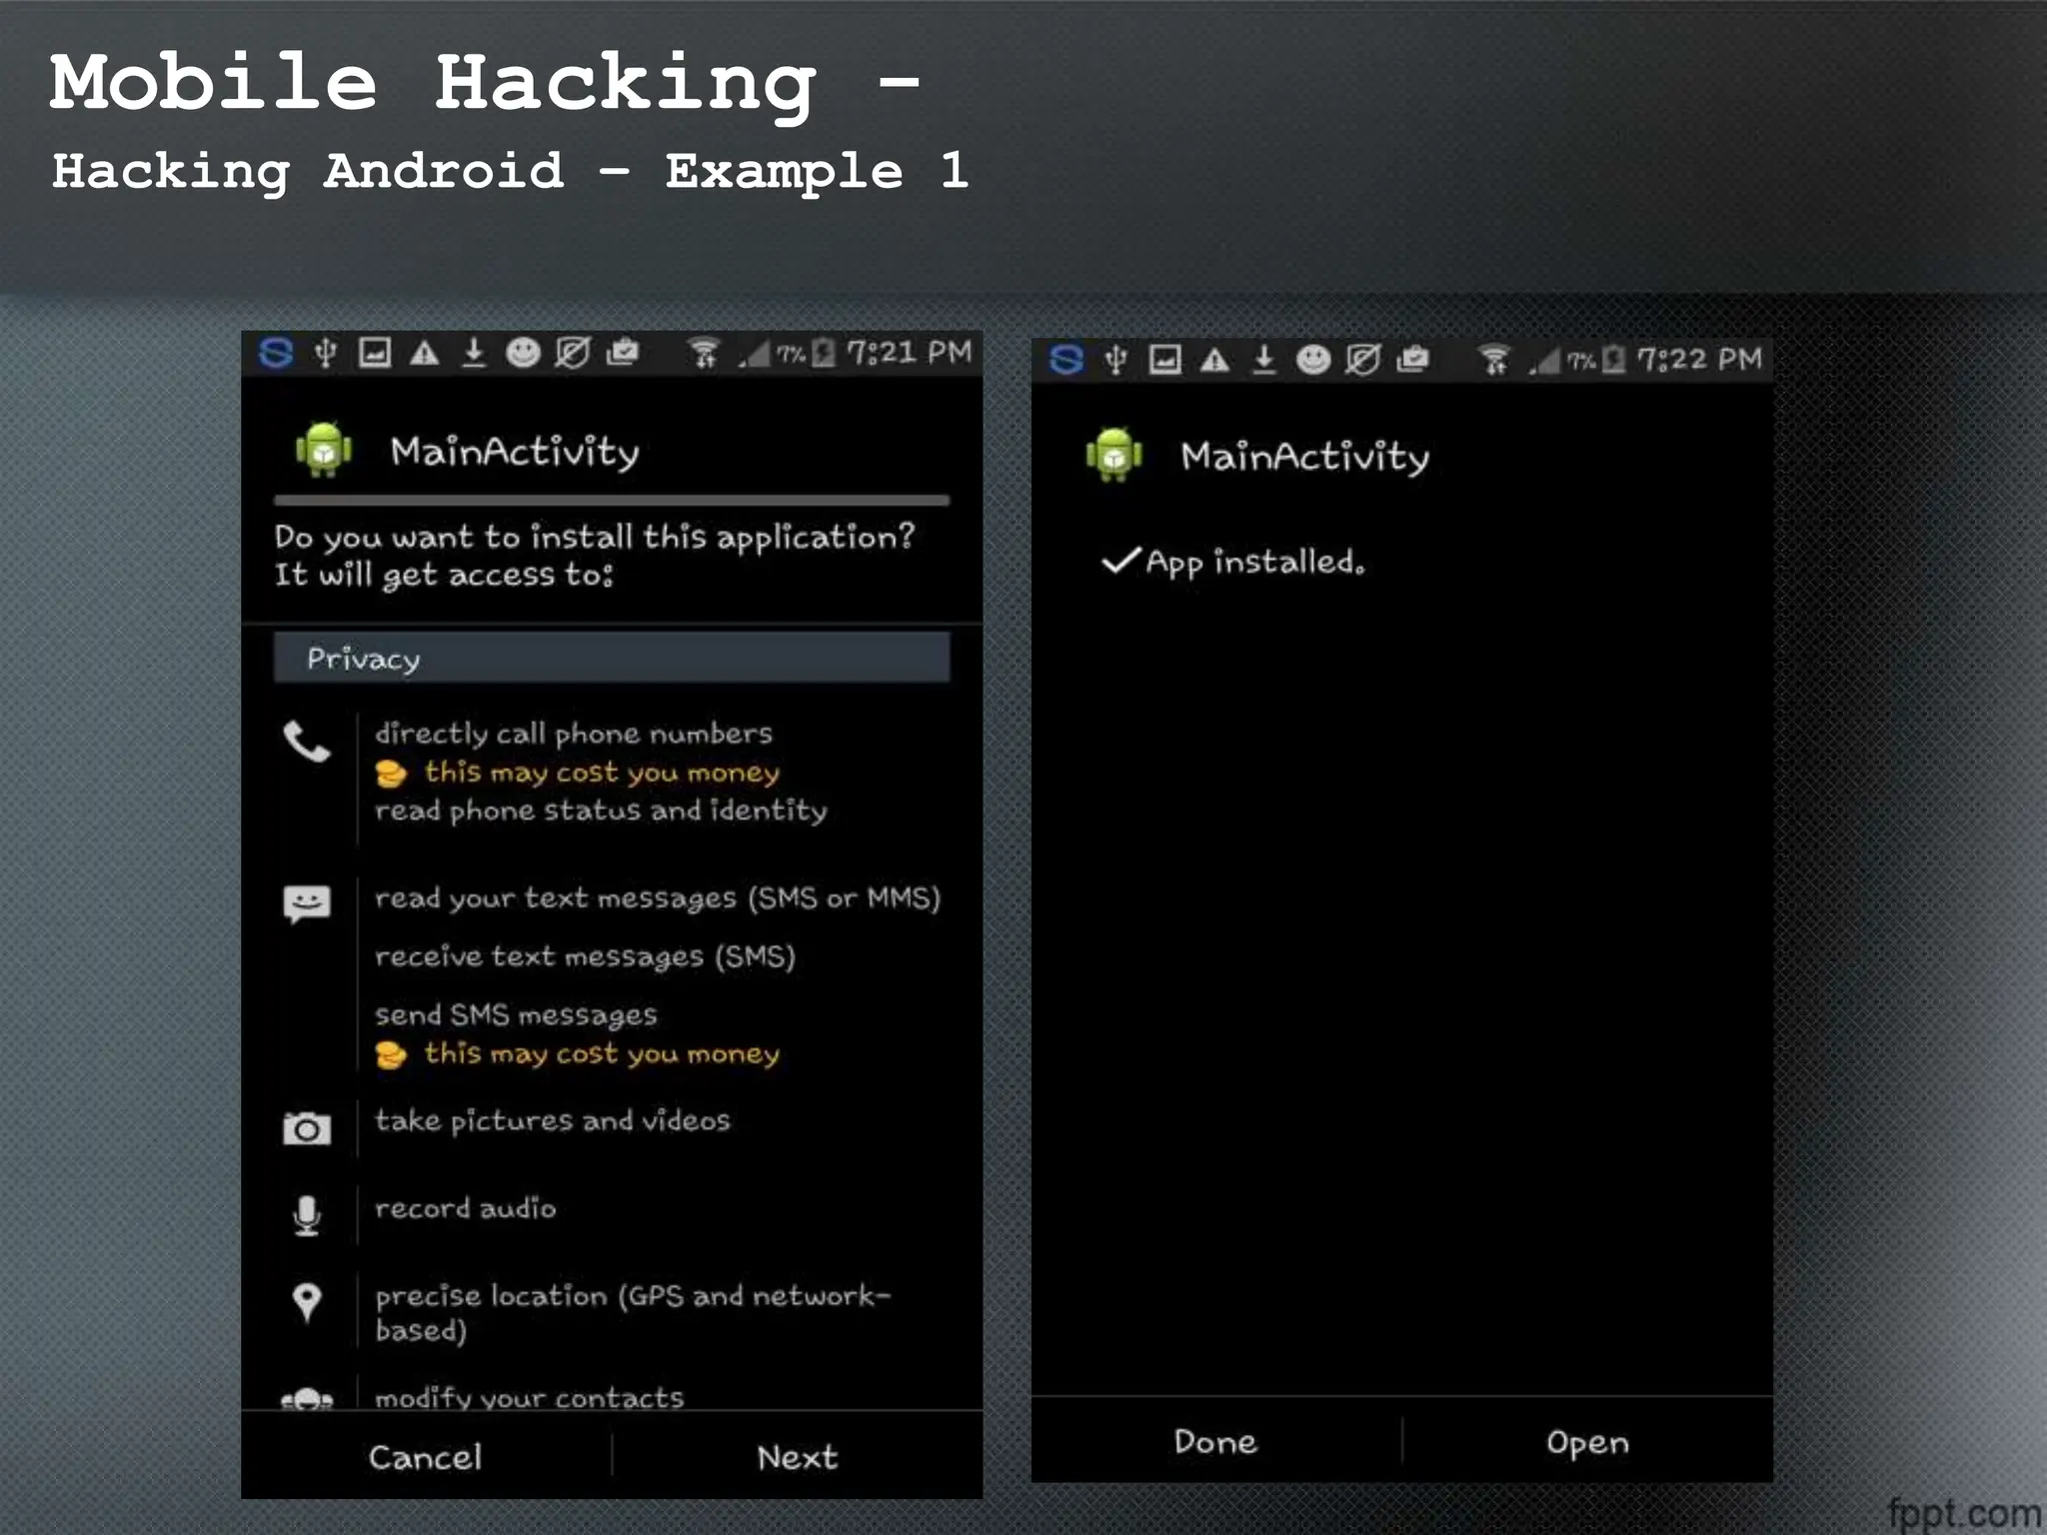Tap the camera permission icon
The height and width of the screenshot is (1535, 2047).
coord(307,1128)
